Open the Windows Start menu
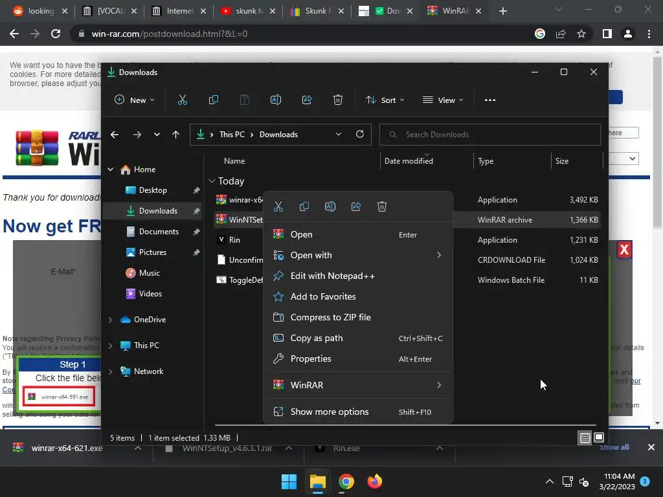The width and height of the screenshot is (663, 497). point(289,481)
